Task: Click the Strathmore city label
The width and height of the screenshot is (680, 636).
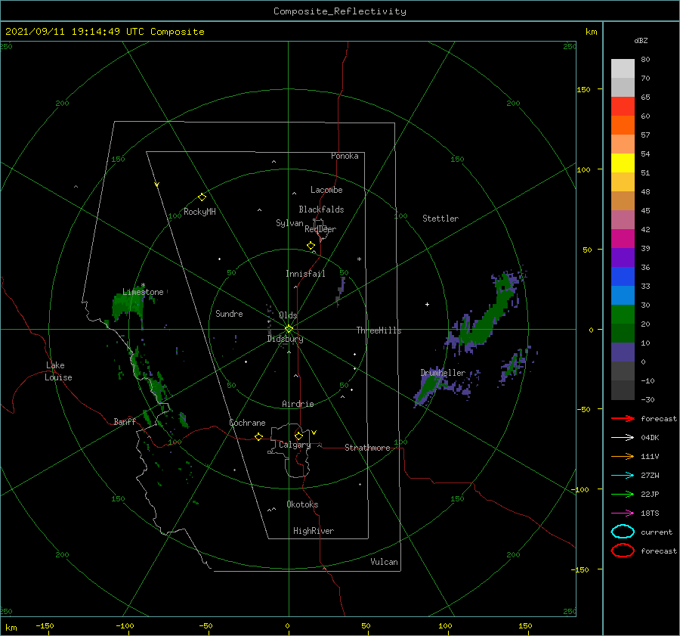Action: click(x=367, y=448)
